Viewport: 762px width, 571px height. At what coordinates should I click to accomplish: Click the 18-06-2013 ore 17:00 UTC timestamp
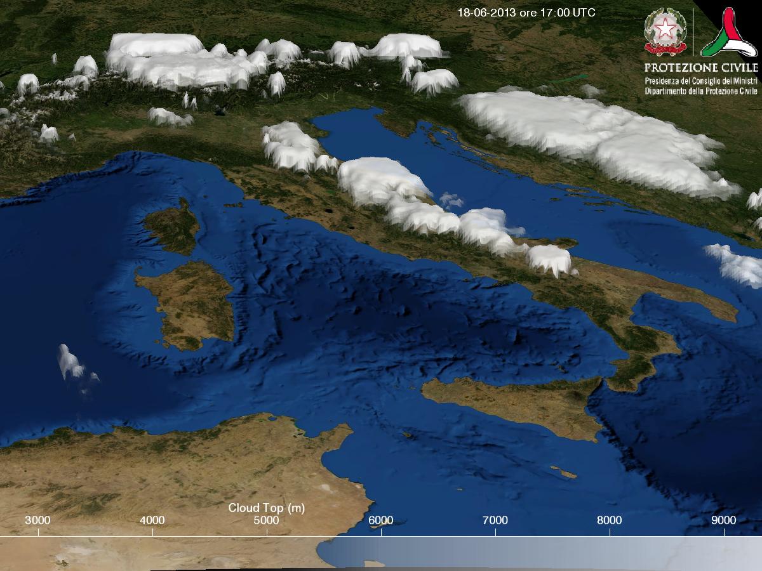pos(526,13)
